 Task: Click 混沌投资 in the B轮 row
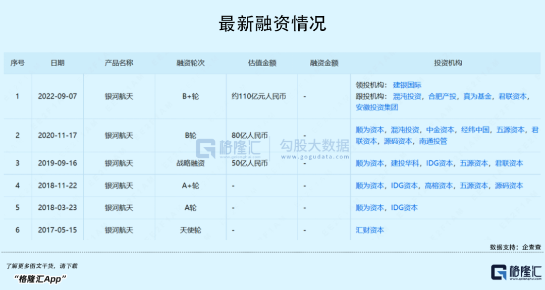click(x=405, y=130)
